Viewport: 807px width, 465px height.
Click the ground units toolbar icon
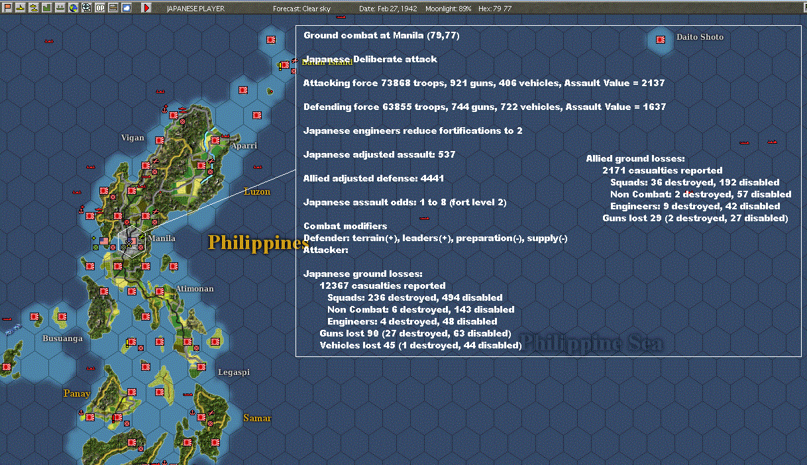(60, 8)
